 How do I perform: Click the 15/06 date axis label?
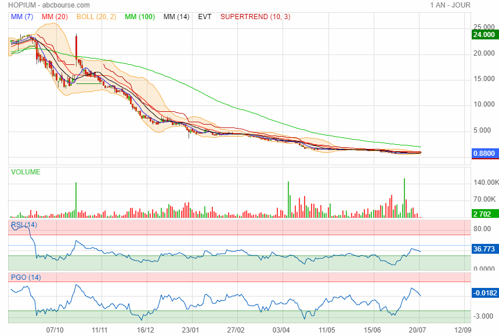[373, 330]
